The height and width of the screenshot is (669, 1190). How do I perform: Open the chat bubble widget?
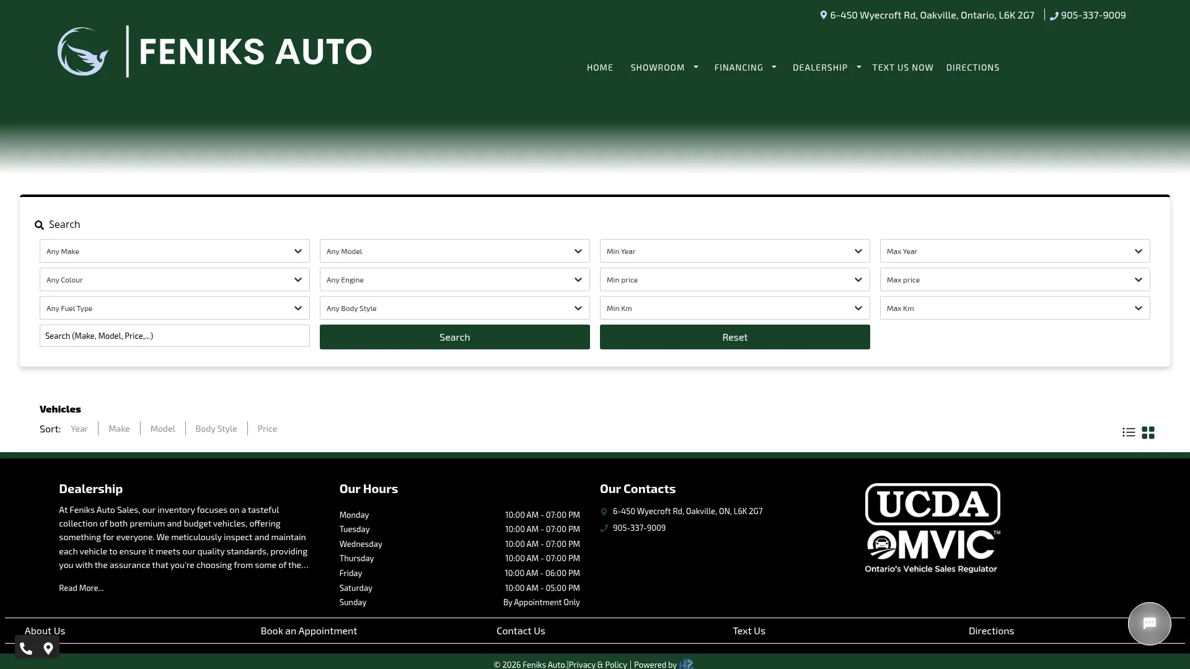pos(1149,623)
